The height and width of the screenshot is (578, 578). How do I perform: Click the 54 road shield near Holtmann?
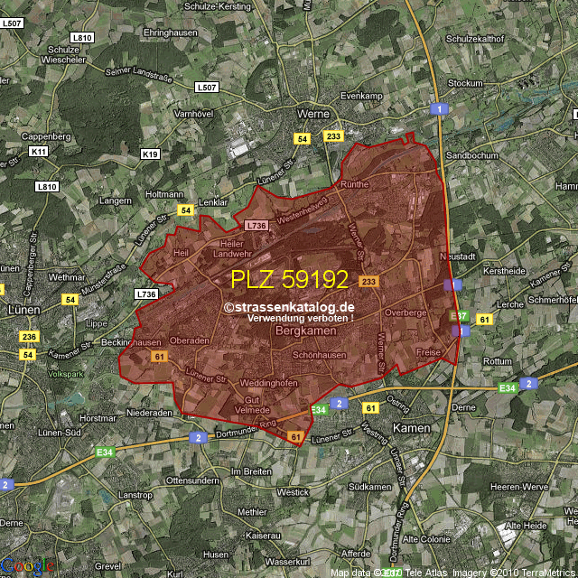pyautogui.click(x=186, y=210)
